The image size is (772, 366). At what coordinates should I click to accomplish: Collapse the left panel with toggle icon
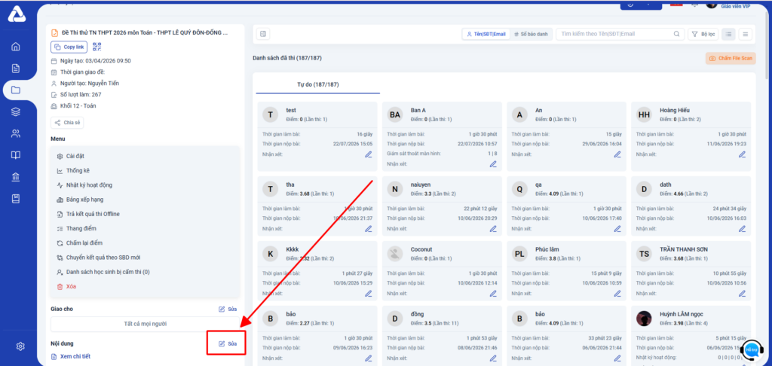click(x=263, y=34)
